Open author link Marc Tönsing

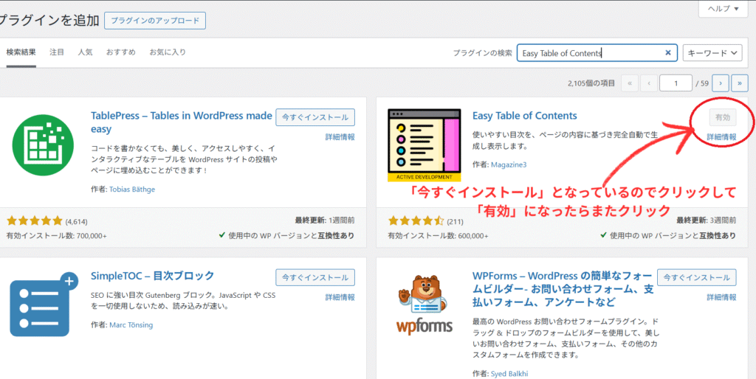131,325
